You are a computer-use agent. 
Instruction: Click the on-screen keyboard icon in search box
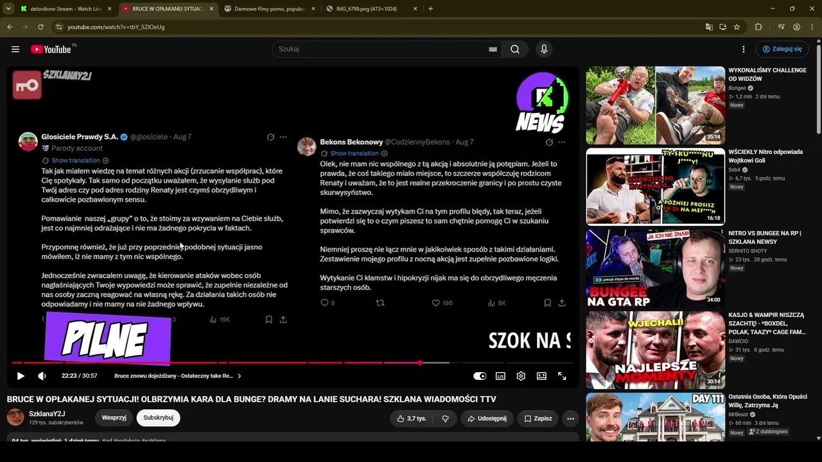point(493,49)
